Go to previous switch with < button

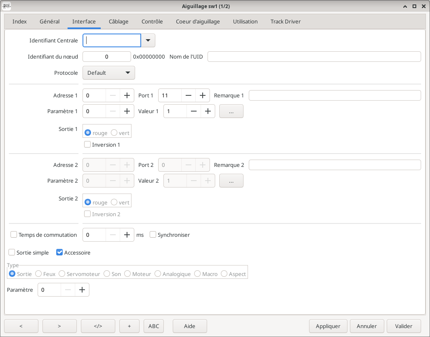pos(21,326)
